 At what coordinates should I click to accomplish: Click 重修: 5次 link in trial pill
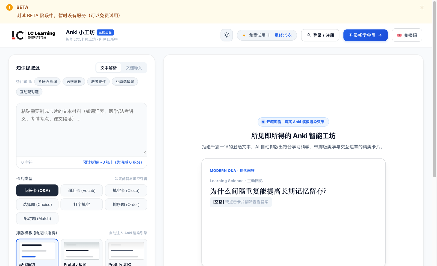tap(283, 35)
